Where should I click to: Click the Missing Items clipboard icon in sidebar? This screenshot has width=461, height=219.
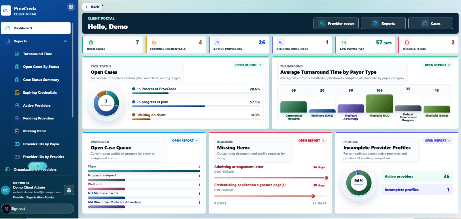pos(17,131)
